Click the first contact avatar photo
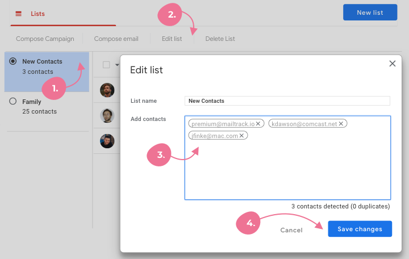Viewport: 409px width, 259px height. 107,90
